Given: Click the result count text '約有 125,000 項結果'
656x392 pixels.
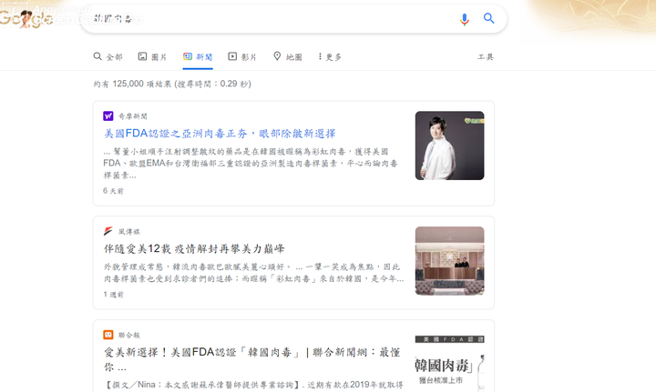Looking at the screenshot, I should coord(133,84).
